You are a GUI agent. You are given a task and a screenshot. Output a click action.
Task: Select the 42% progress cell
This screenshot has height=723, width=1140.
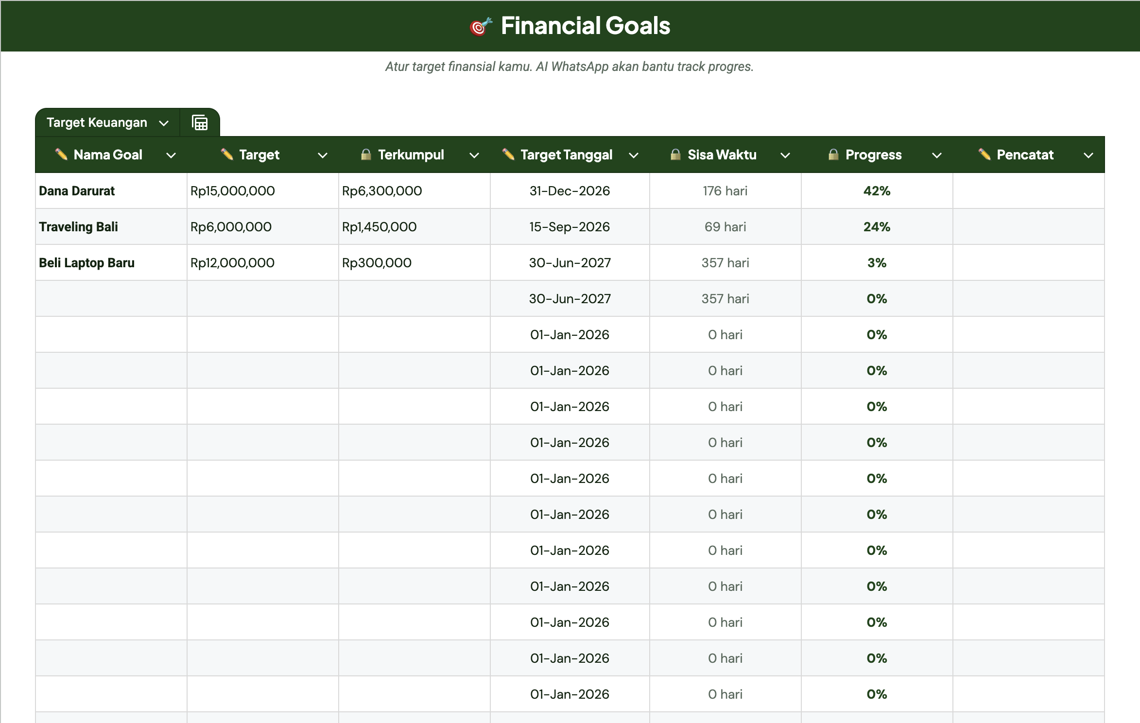click(877, 191)
